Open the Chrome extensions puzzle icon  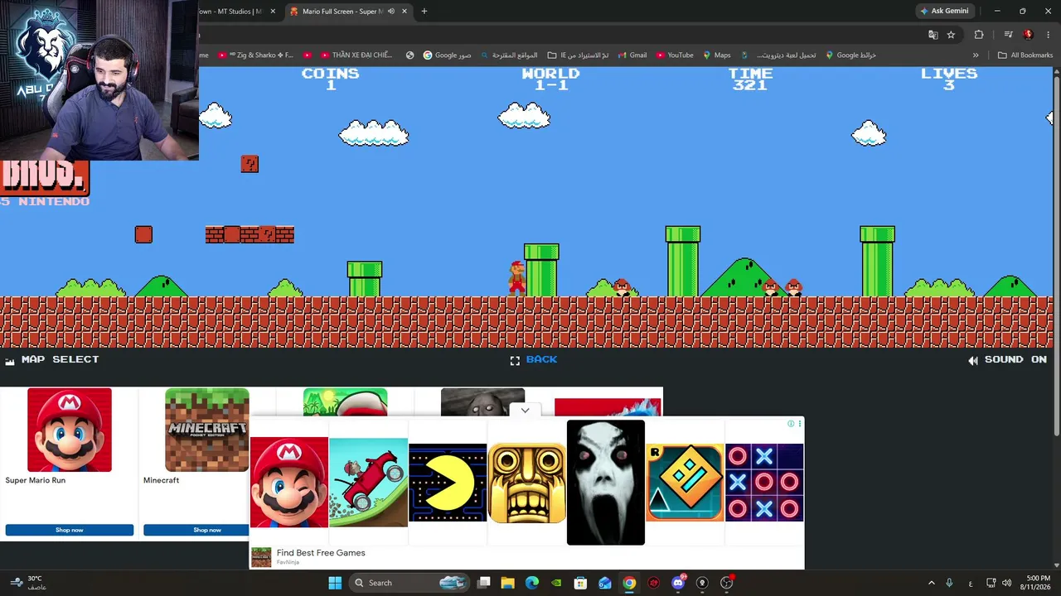pos(979,35)
